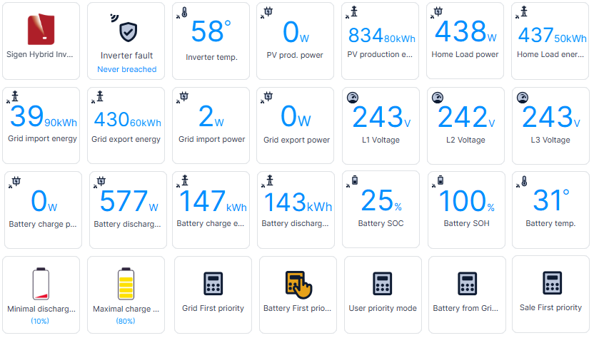Select the L2 Voltage tile
Screen dimensions: 594x338
pos(465,125)
